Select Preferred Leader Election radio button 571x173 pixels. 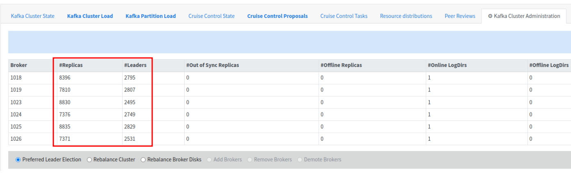click(18, 160)
